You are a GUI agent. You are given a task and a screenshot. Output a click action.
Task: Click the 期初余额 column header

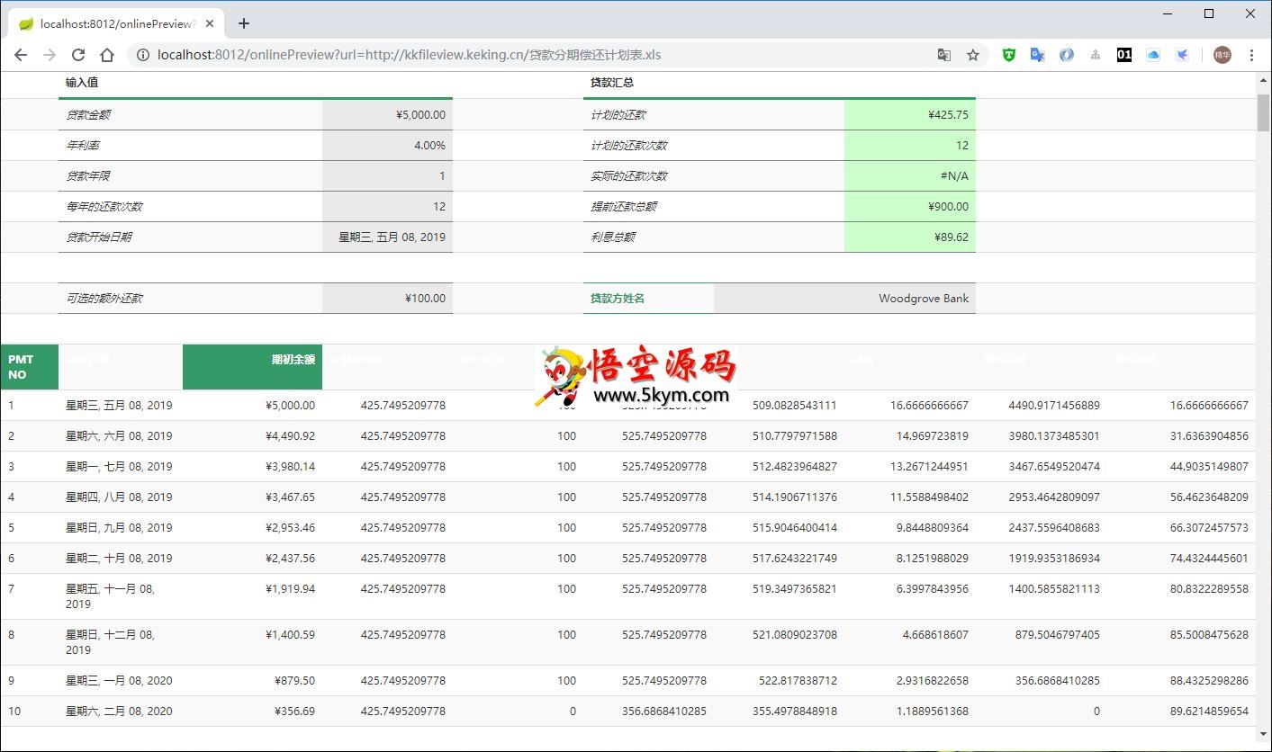252,367
